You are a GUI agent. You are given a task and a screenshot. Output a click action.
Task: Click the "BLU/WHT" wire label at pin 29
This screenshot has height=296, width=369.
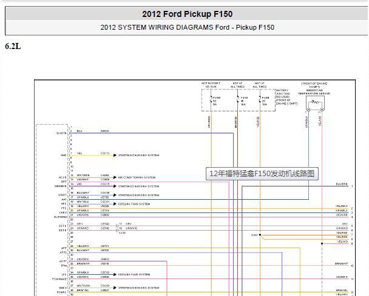tap(83, 251)
